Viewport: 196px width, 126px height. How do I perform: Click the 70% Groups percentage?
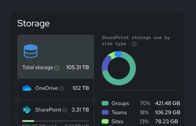pyautogui.click(x=145, y=103)
